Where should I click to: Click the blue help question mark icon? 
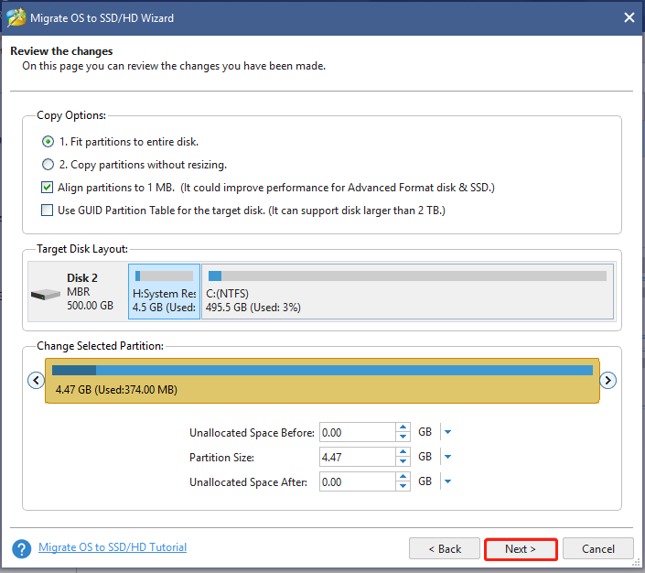coord(21,549)
